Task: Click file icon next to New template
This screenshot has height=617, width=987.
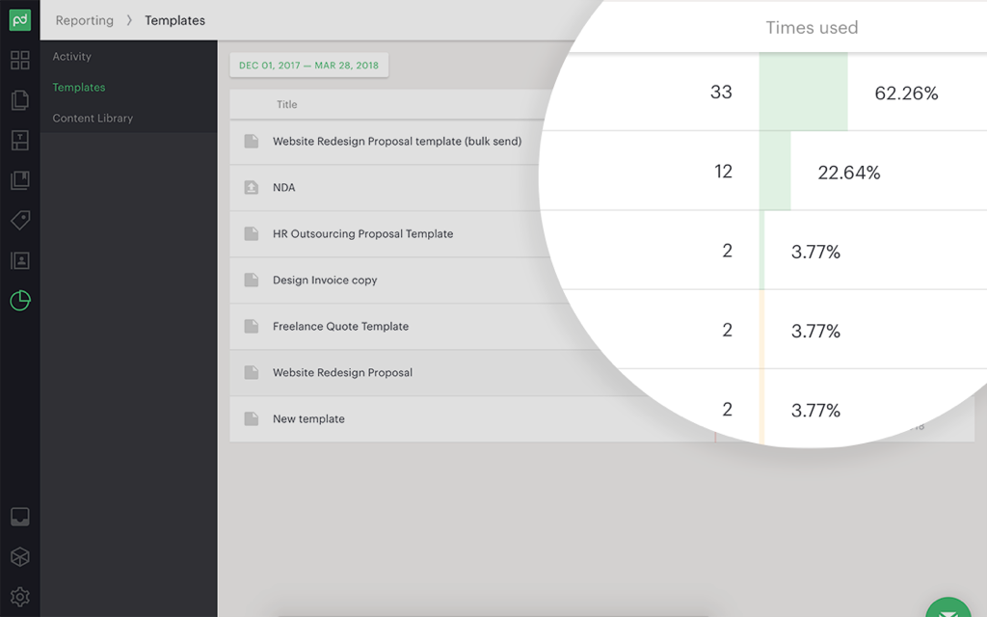Action: tap(252, 418)
